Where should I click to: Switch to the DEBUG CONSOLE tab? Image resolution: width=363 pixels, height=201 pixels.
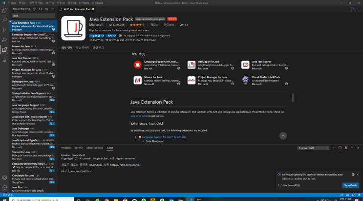coord(95,148)
